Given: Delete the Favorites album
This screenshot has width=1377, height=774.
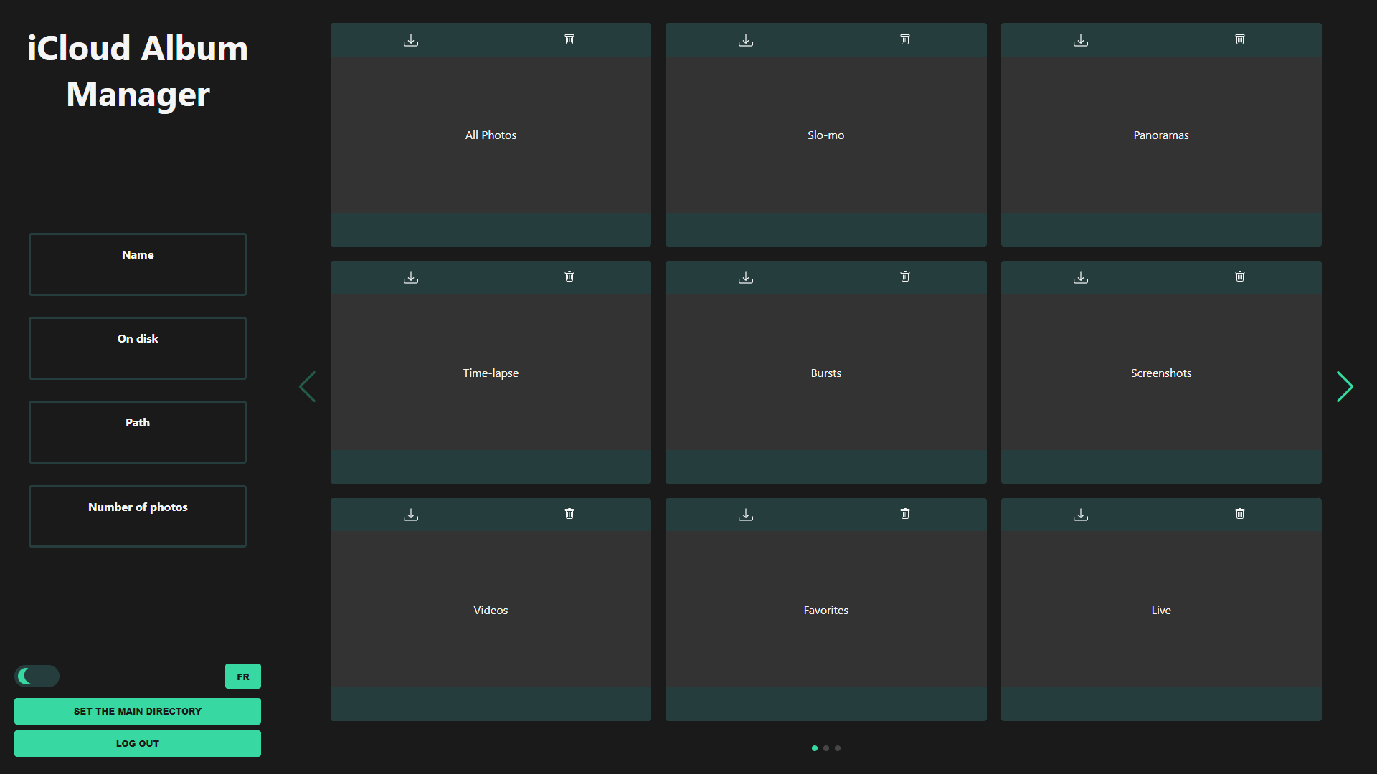Looking at the screenshot, I should click(x=905, y=514).
